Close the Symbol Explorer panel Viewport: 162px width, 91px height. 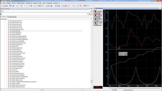coord(92,9)
